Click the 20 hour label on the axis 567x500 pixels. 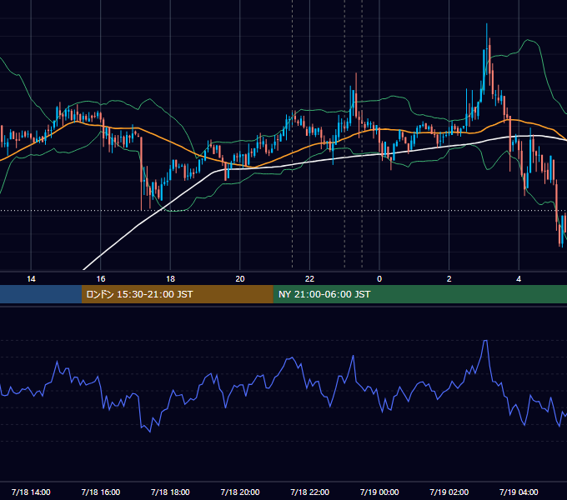point(240,279)
